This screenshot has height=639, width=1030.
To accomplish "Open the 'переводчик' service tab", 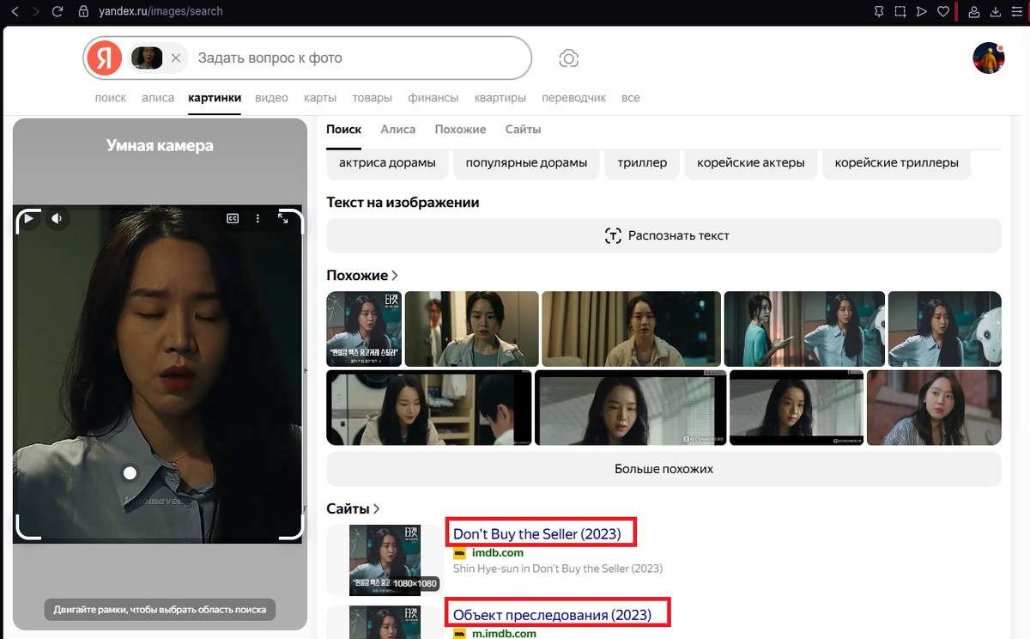I will (574, 98).
